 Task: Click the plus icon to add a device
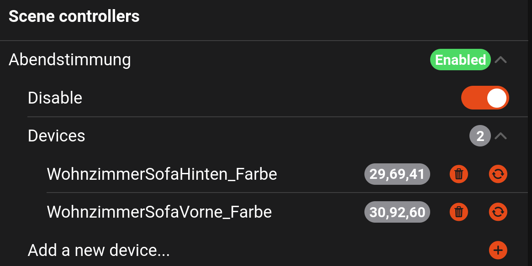point(498,250)
